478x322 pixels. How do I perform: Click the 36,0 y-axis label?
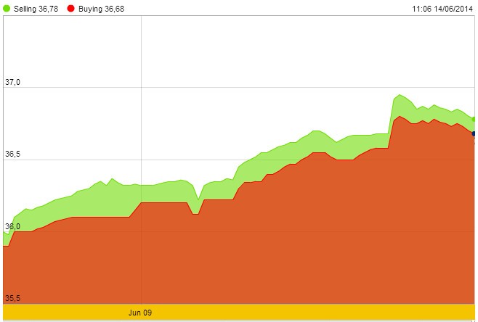tap(12, 226)
